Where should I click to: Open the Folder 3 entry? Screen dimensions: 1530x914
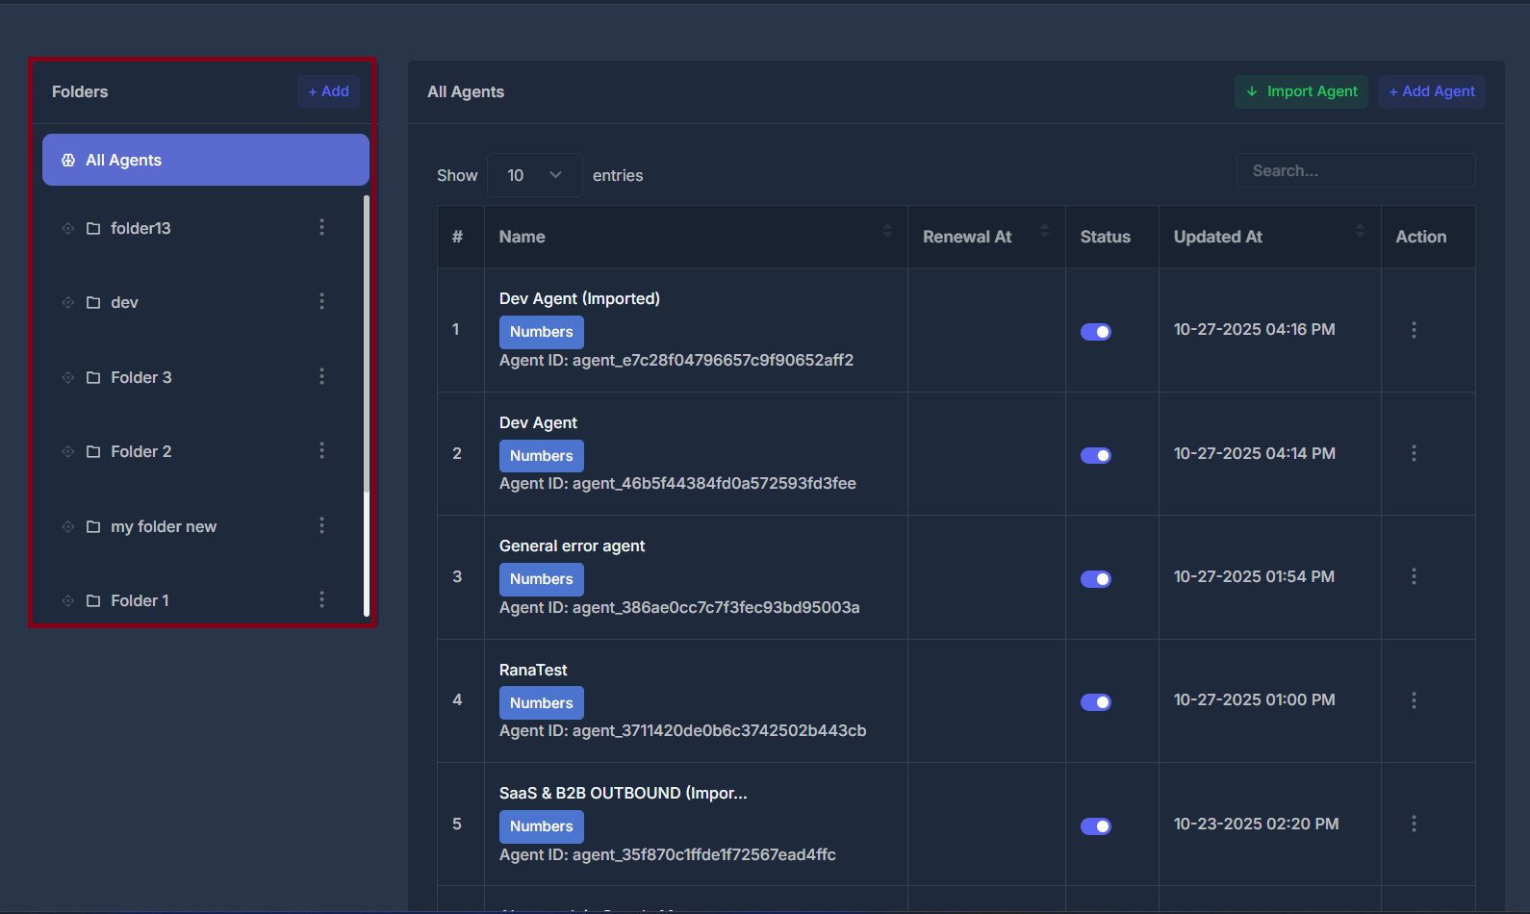coord(140,377)
